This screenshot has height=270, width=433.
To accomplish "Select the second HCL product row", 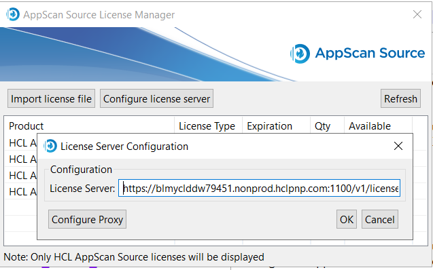I will [x=21, y=159].
